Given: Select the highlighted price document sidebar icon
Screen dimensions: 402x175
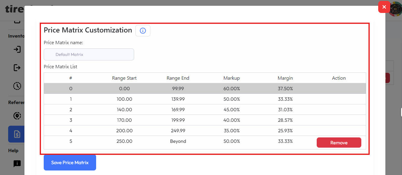Looking at the screenshot, I should pos(17,134).
